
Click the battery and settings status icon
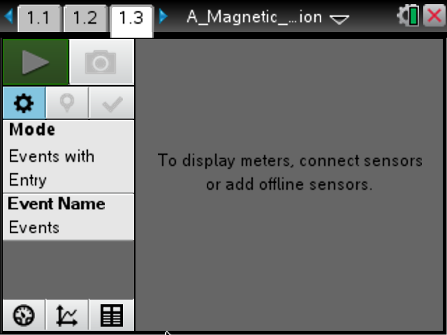point(407,17)
